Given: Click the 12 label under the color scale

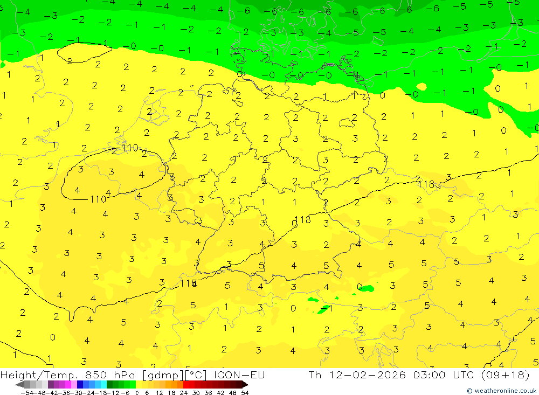Looking at the screenshot, I should [159, 393].
